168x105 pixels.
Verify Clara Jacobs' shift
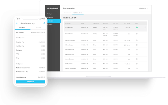coord(137,45)
